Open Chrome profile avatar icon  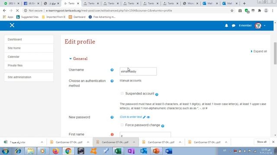tap(266, 10)
